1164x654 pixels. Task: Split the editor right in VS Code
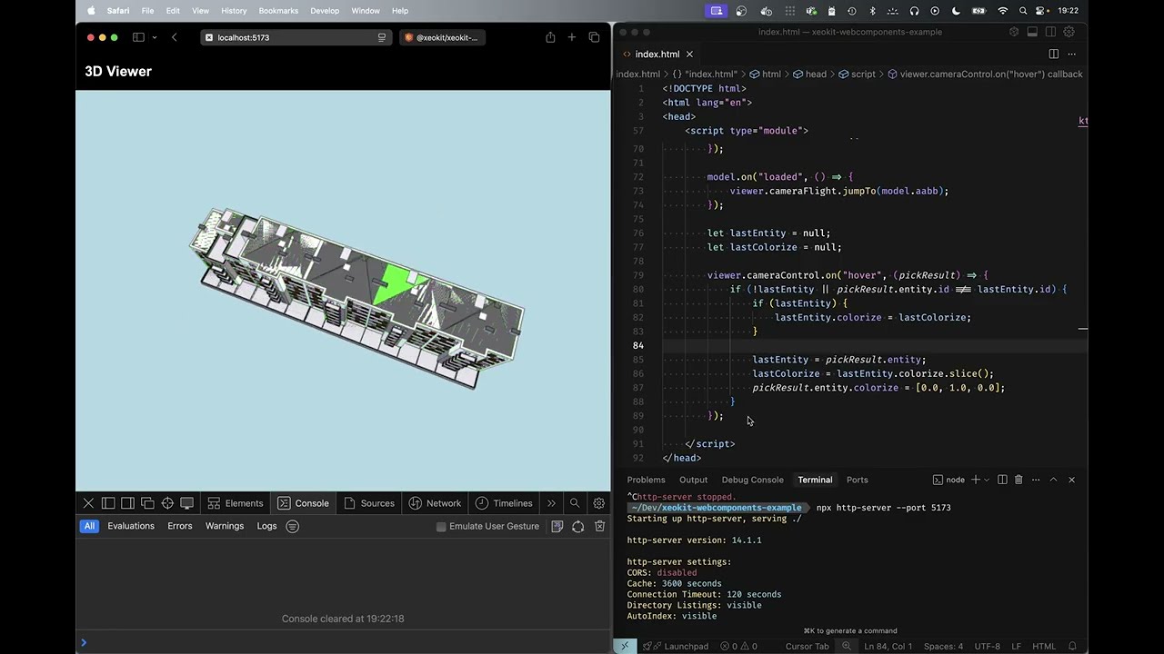(1053, 54)
